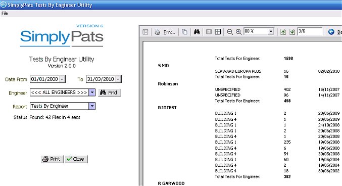The image size is (342, 186).
Task: Click the BUILDING 4 row with 54 tests
Action: pos(277,154)
